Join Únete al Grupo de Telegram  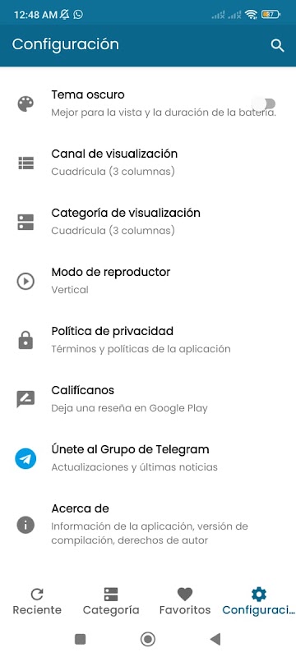148,458
